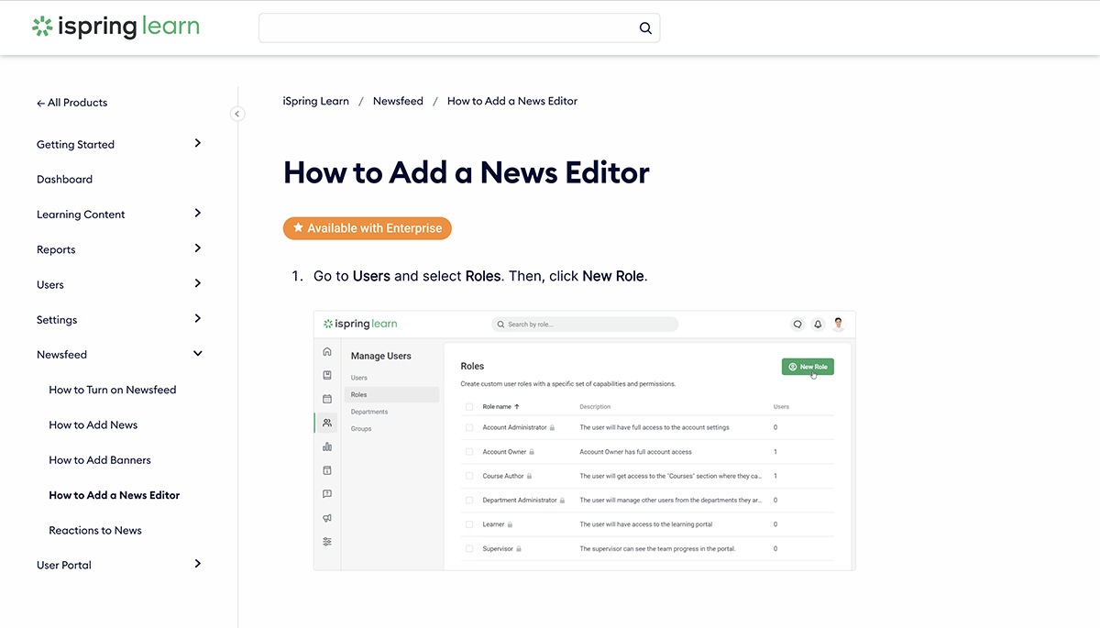Open the Dashboard sidebar item
Screen dimensions: 1100x628
[64, 180]
